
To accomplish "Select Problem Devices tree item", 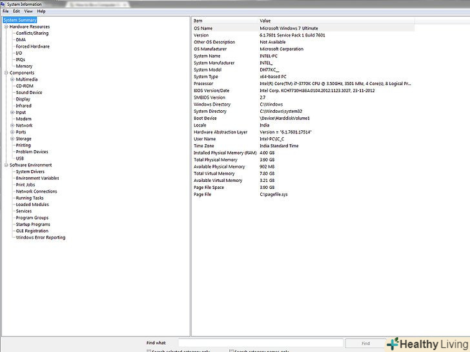I will tap(32, 152).
